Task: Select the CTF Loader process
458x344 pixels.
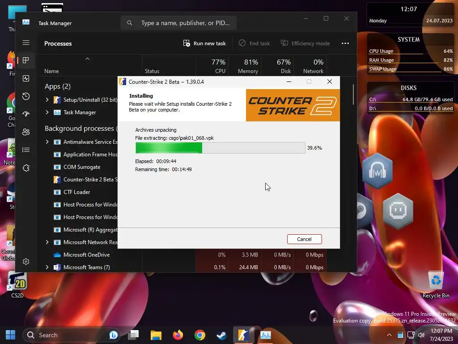Action: (x=77, y=192)
